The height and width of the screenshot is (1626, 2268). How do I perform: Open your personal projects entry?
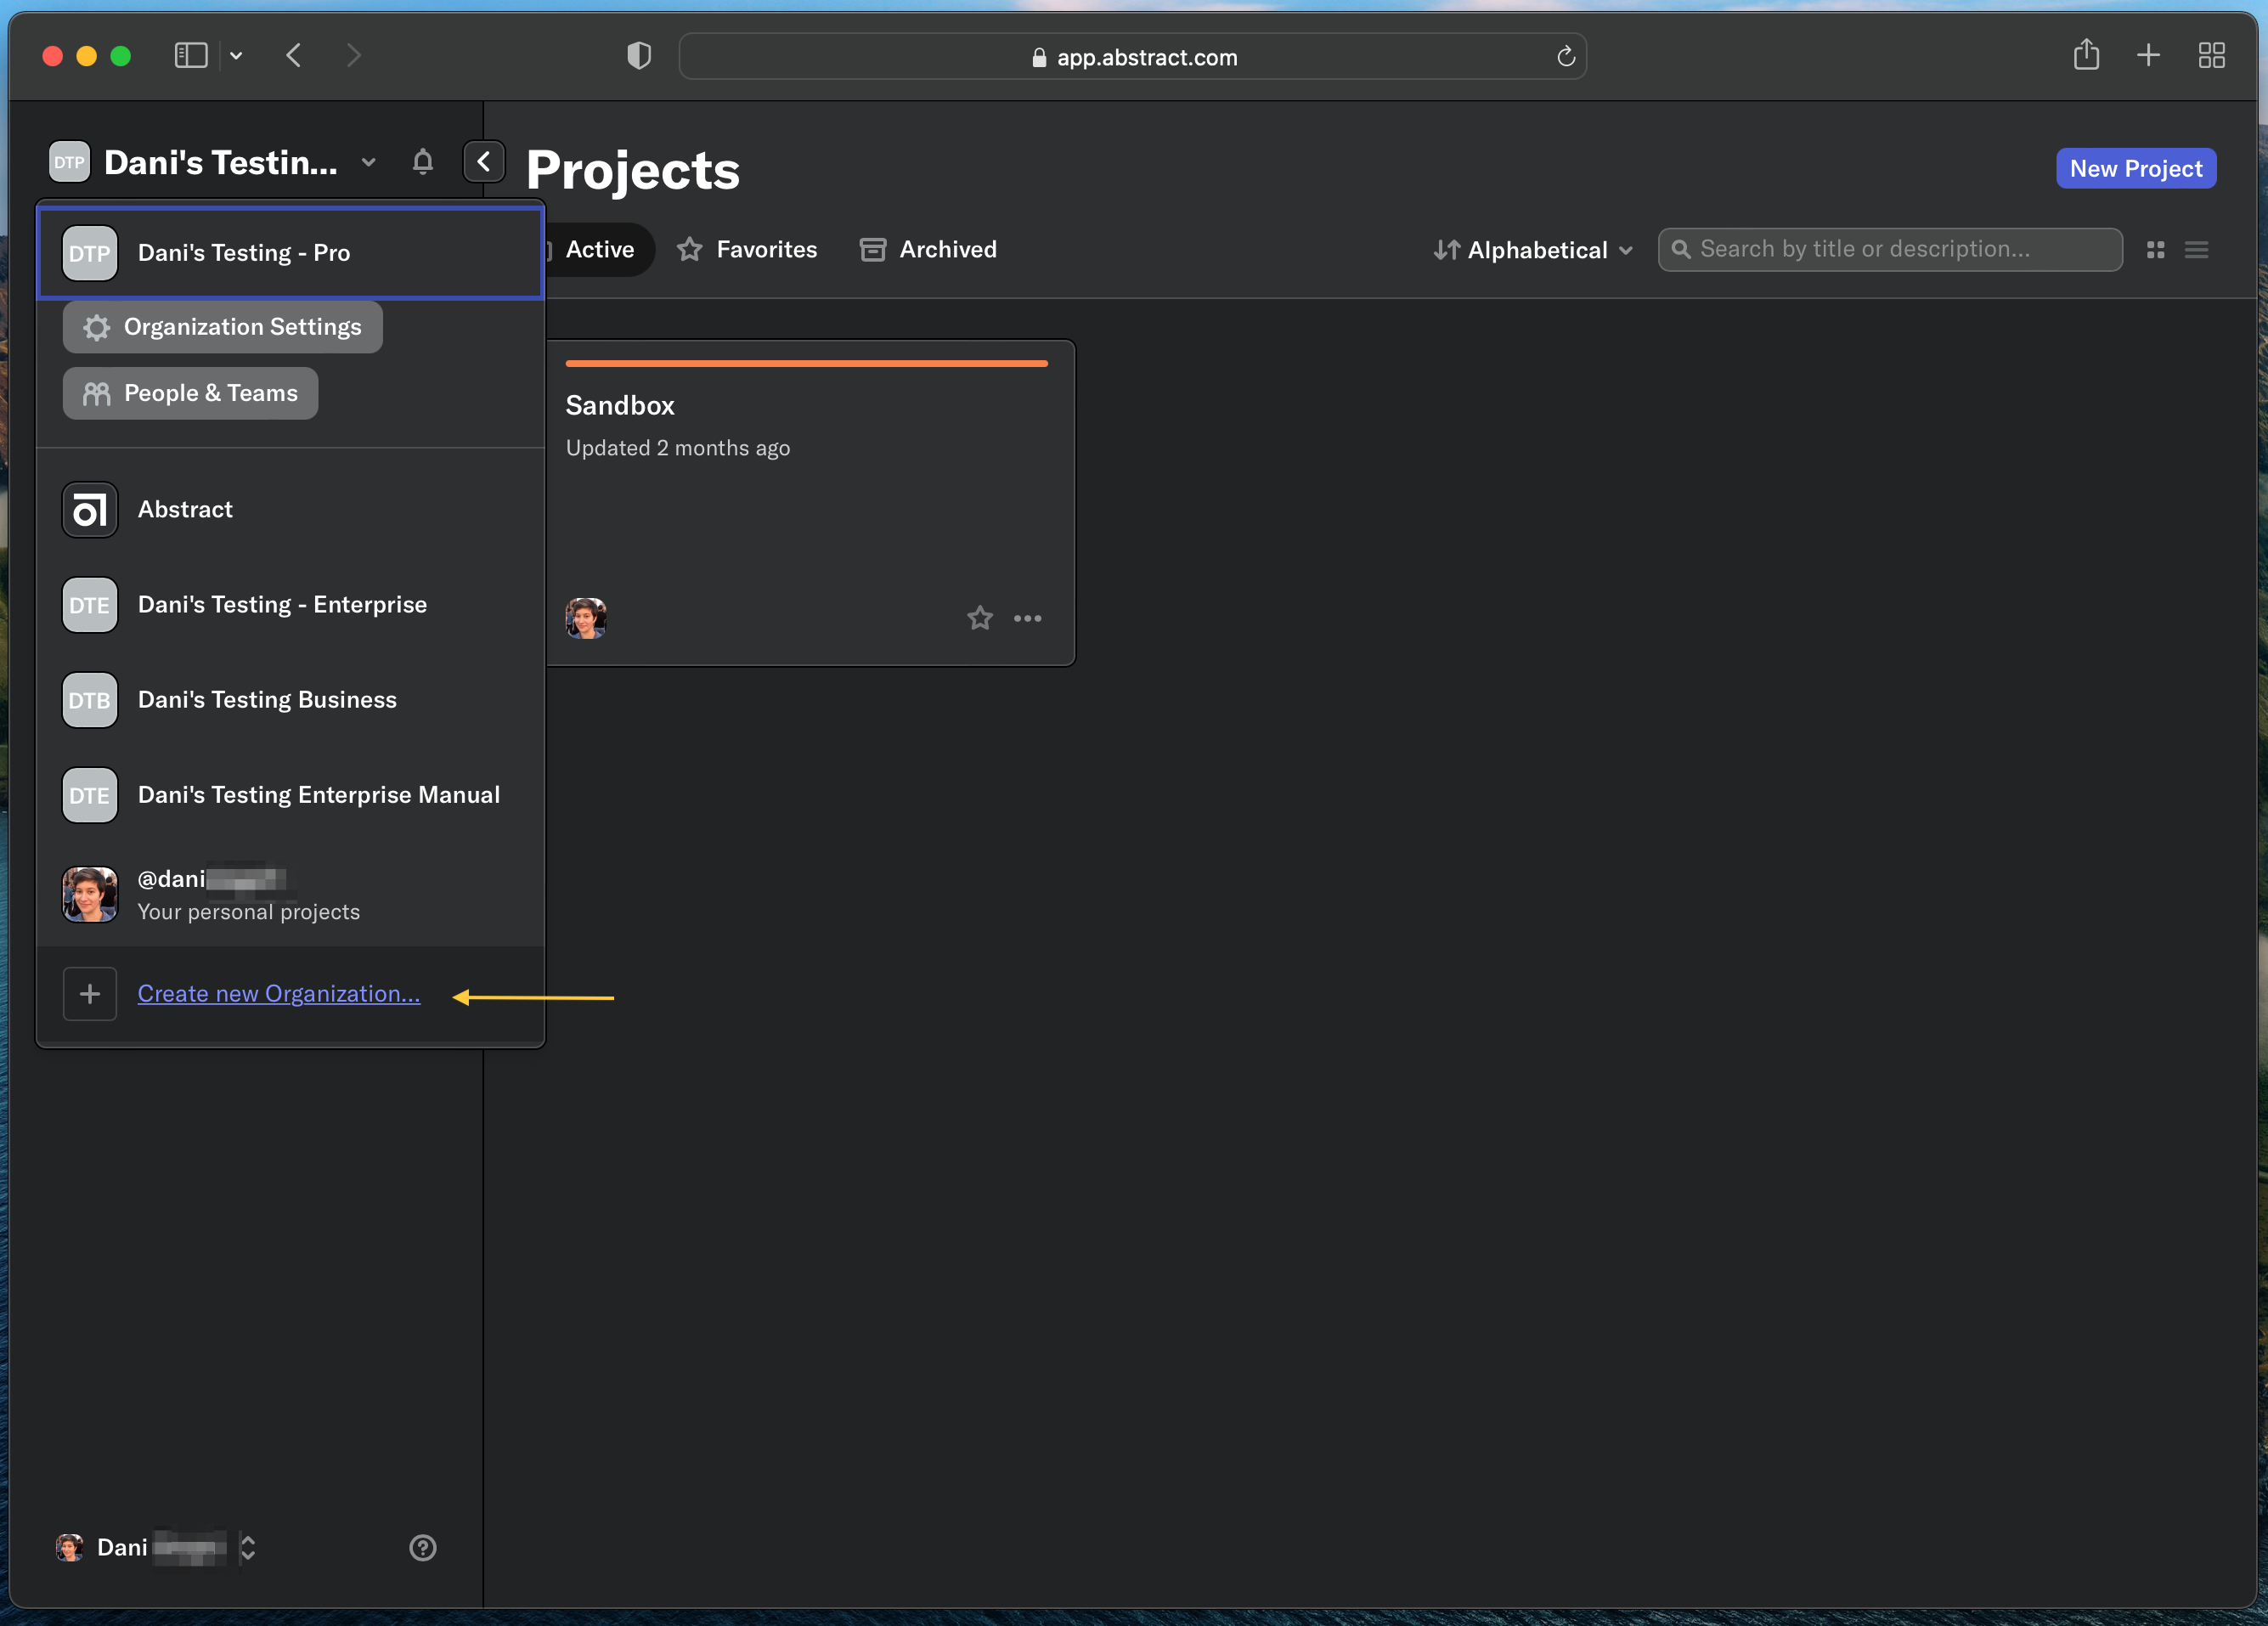(x=290, y=894)
